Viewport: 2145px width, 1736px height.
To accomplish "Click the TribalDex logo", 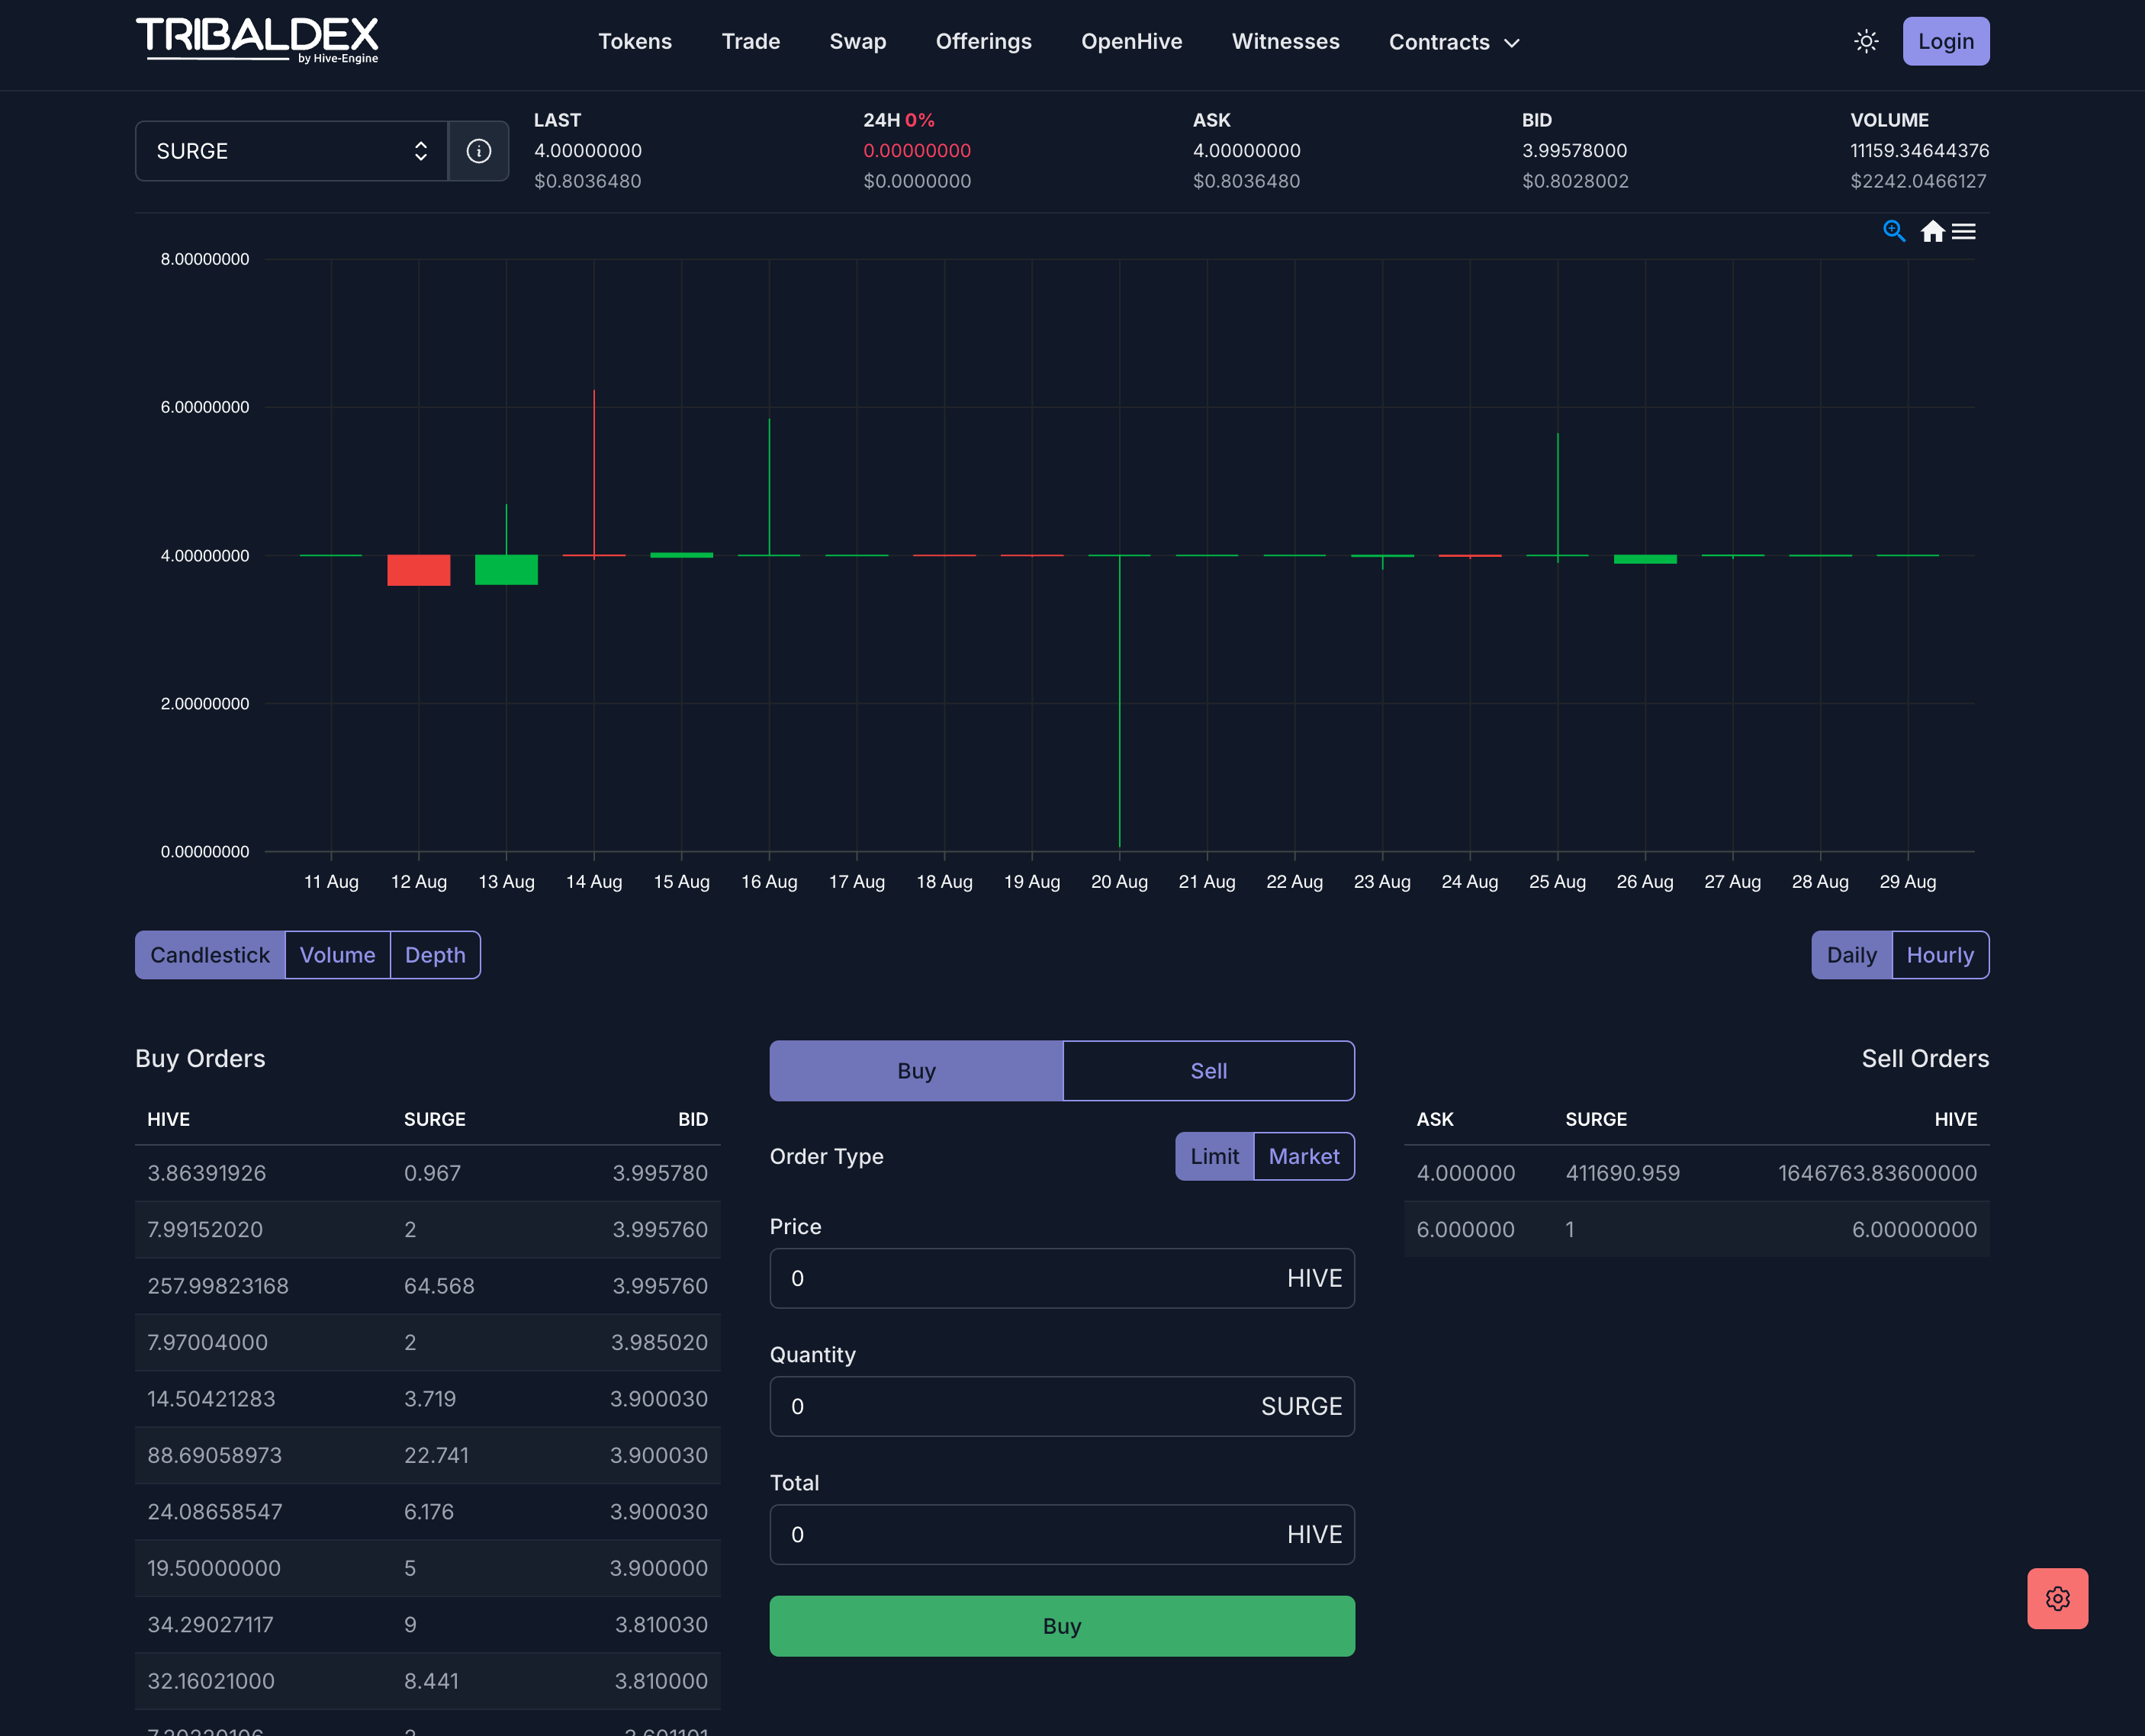I will [257, 40].
